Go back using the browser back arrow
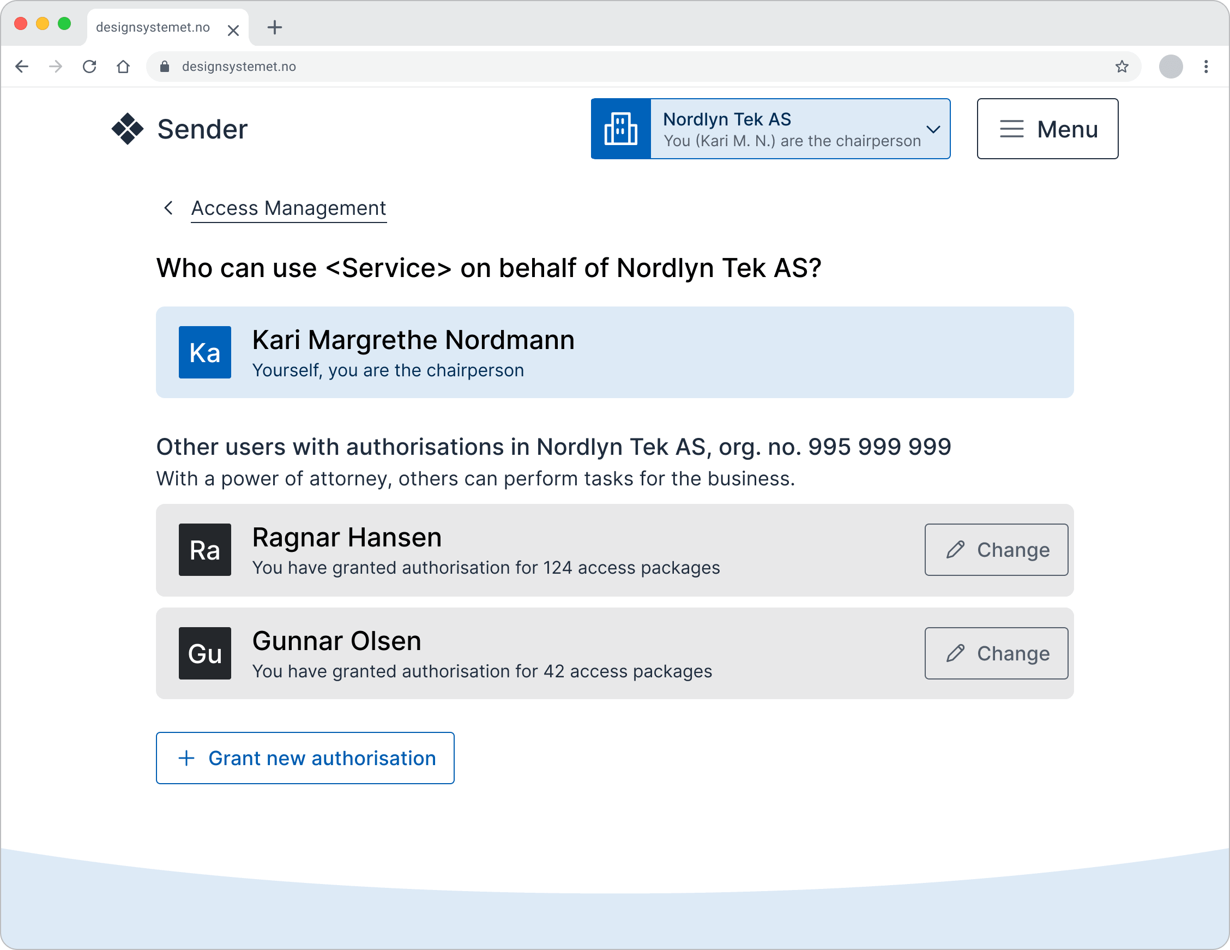The image size is (1230, 950). coord(21,67)
